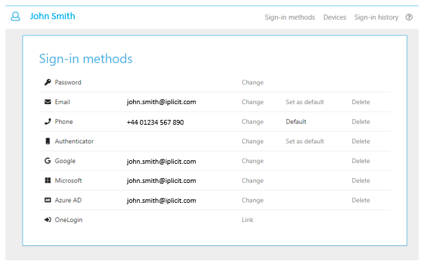Set Email as default method

coord(305,102)
